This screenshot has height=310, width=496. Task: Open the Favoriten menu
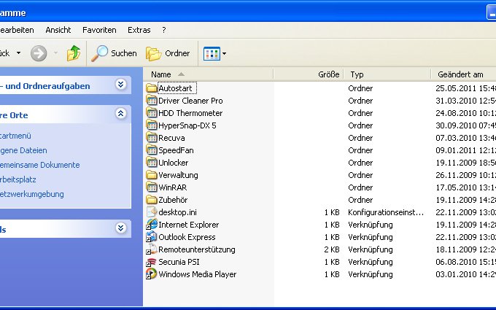[99, 30]
